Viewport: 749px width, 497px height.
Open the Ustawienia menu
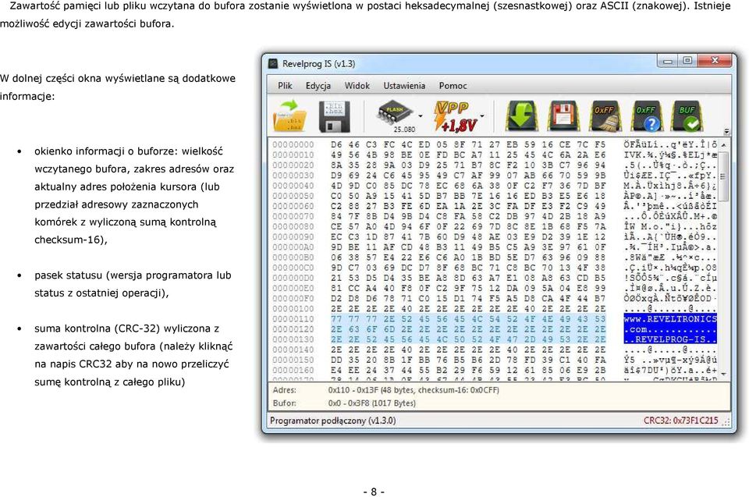pyautogui.click(x=404, y=86)
